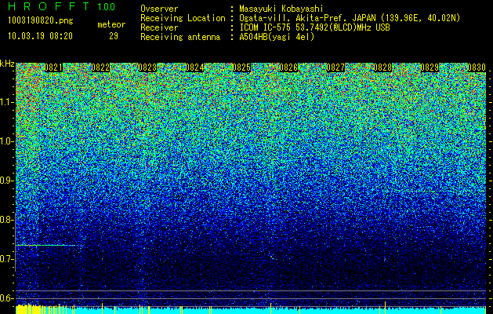Click the 0822 time marker
493x314 pixels.
point(100,68)
